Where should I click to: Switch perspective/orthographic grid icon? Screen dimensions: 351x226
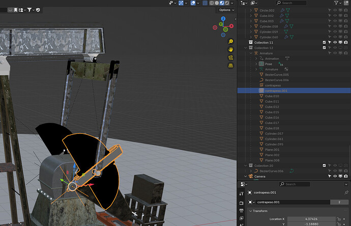(230, 66)
